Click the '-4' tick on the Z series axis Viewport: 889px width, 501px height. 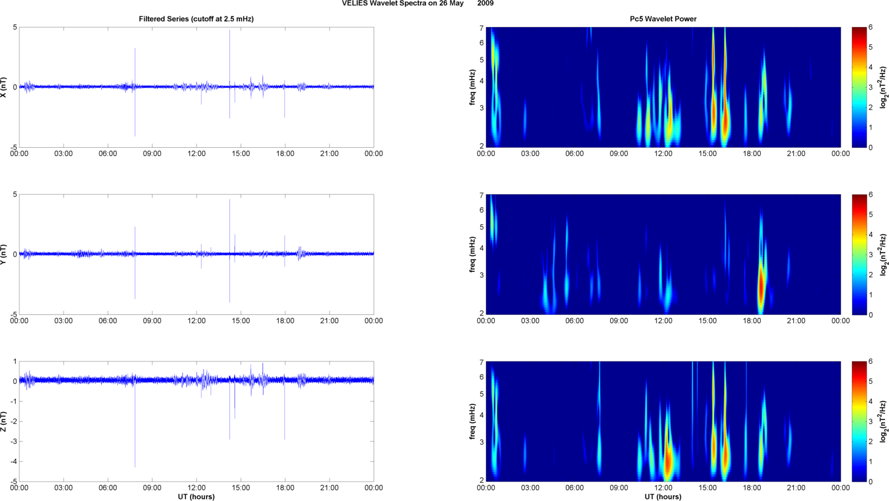13,462
